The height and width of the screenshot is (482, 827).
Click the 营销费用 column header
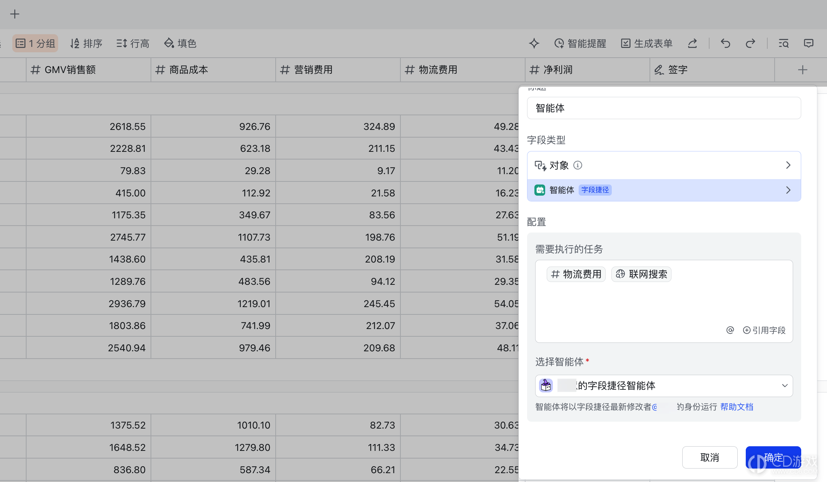point(338,70)
